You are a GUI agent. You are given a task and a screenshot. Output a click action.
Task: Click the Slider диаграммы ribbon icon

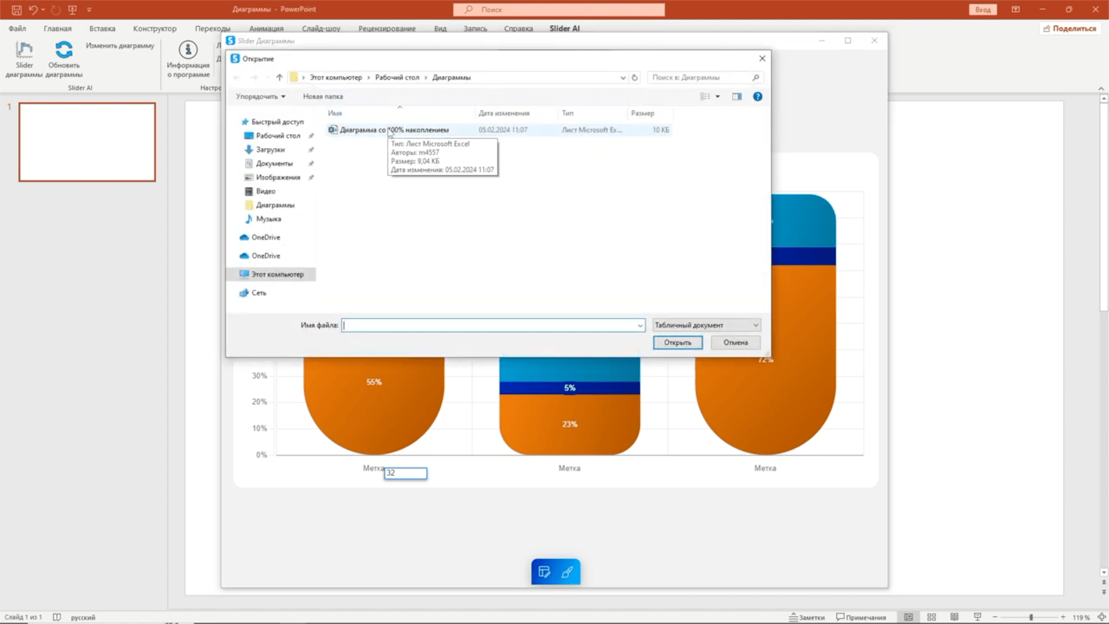click(24, 50)
